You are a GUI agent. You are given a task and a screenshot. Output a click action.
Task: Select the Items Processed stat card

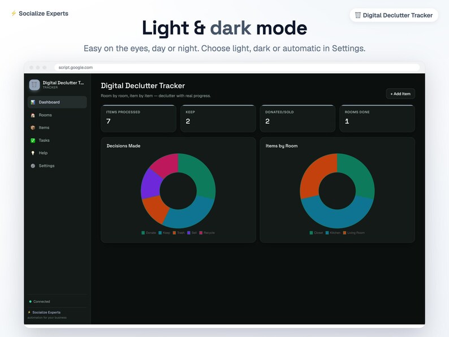click(x=139, y=118)
